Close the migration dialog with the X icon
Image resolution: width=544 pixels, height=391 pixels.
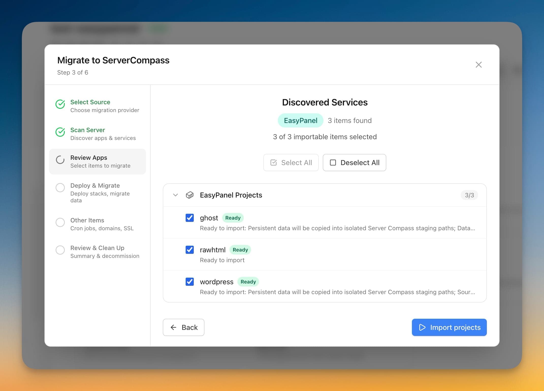click(478, 65)
